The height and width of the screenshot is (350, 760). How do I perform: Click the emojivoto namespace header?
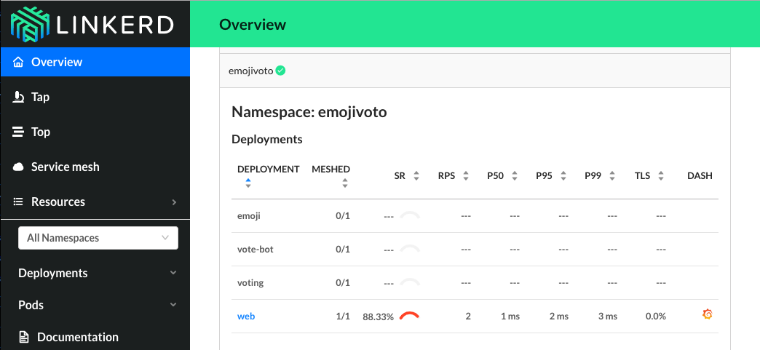pos(250,71)
